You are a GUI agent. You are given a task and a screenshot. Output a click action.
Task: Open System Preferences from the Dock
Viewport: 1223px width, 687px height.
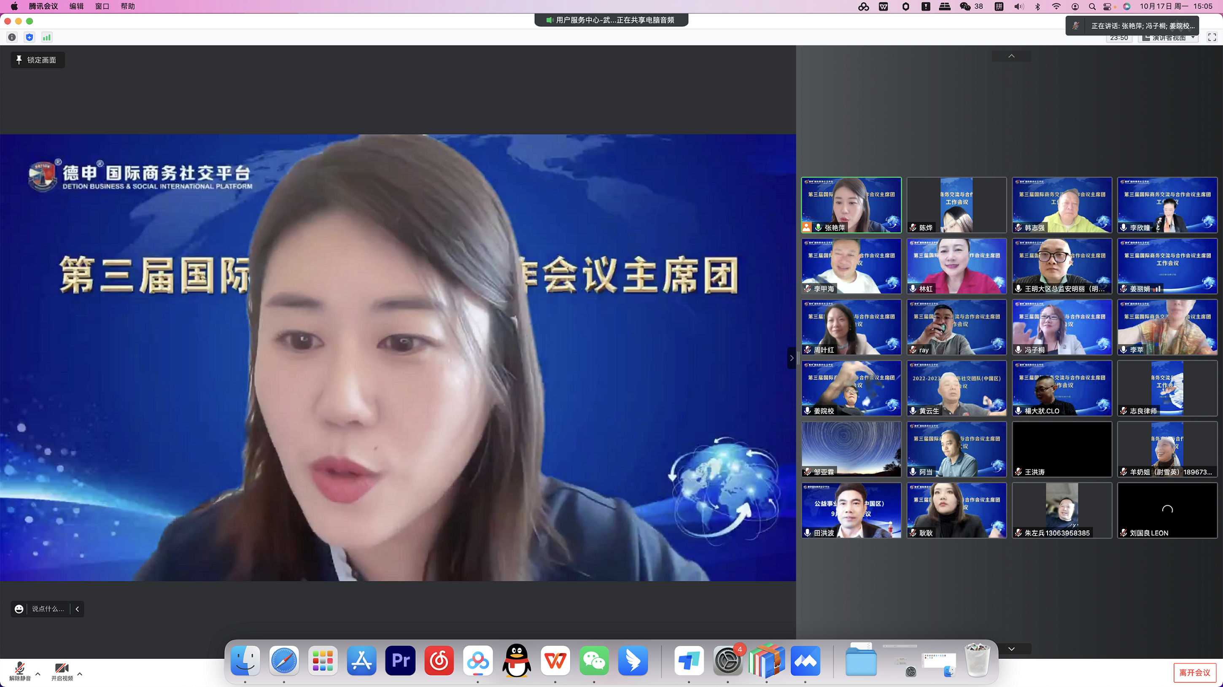pyautogui.click(x=728, y=660)
